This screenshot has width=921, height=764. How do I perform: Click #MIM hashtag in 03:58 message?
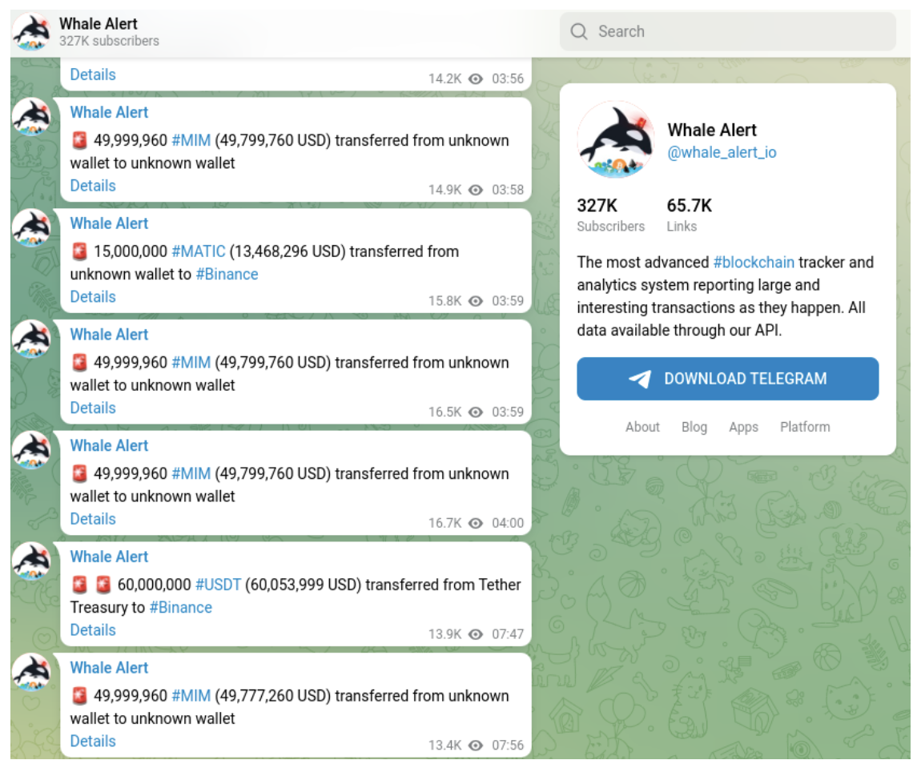191,140
